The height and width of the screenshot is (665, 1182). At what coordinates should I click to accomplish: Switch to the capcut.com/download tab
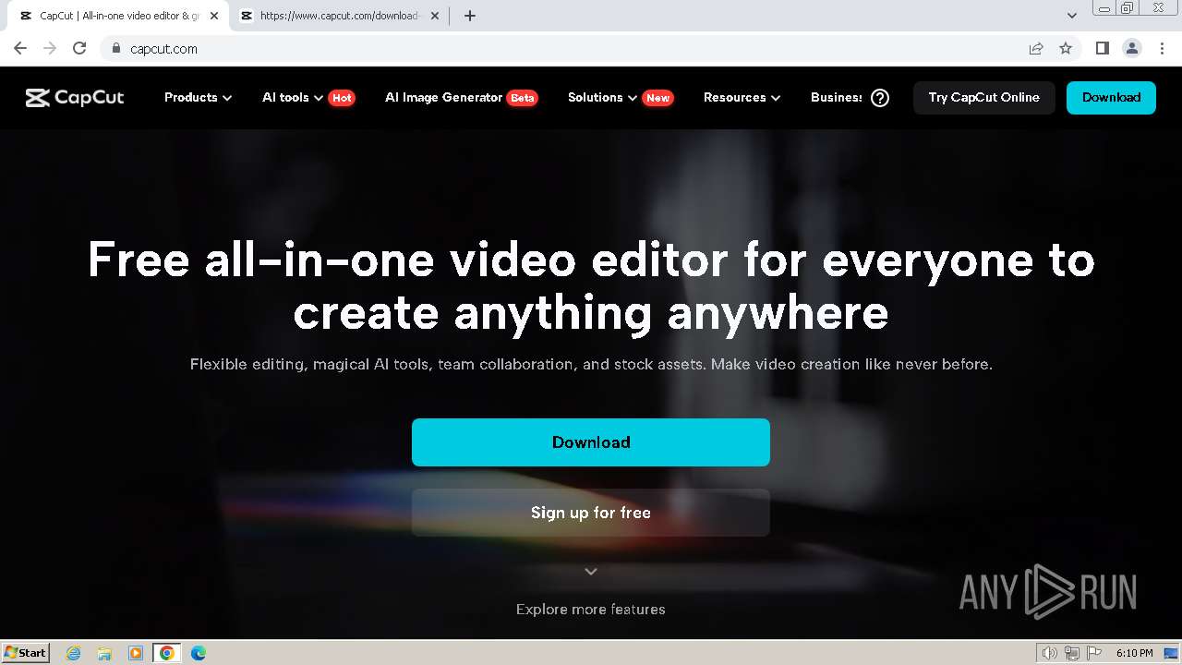pos(340,16)
